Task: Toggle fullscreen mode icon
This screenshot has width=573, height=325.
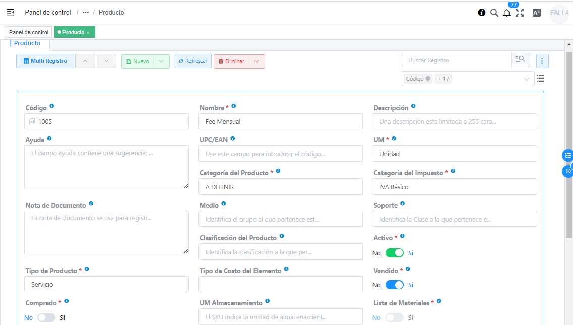Action: pos(520,13)
